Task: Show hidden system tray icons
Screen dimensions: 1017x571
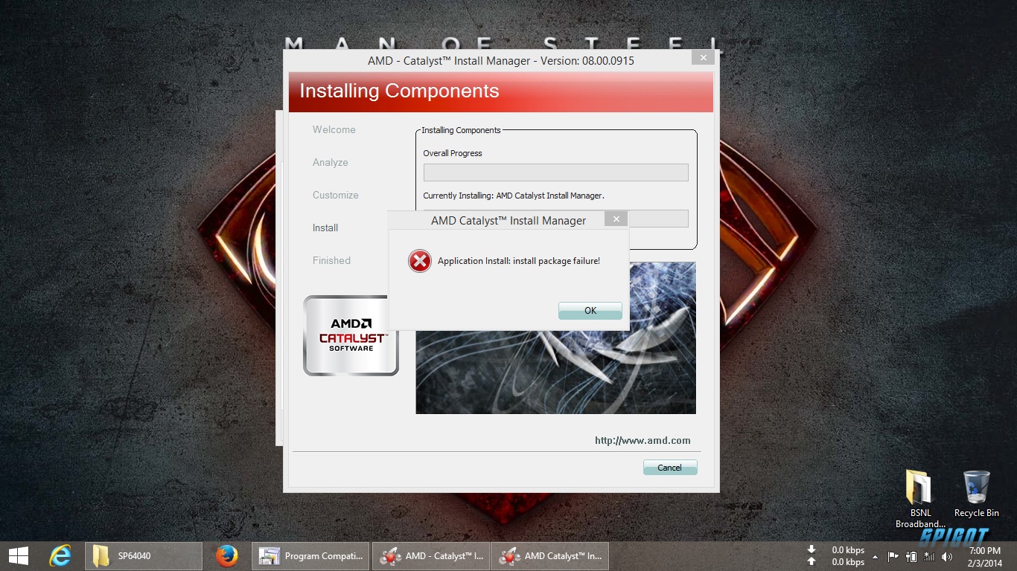Action: point(875,556)
